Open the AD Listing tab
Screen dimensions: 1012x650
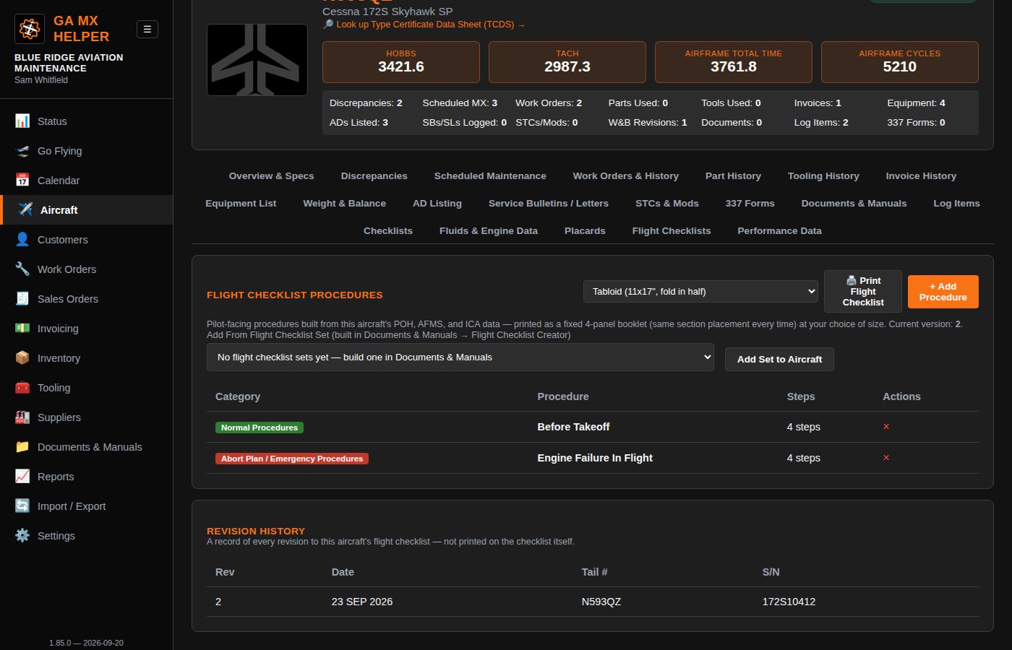[x=437, y=204]
